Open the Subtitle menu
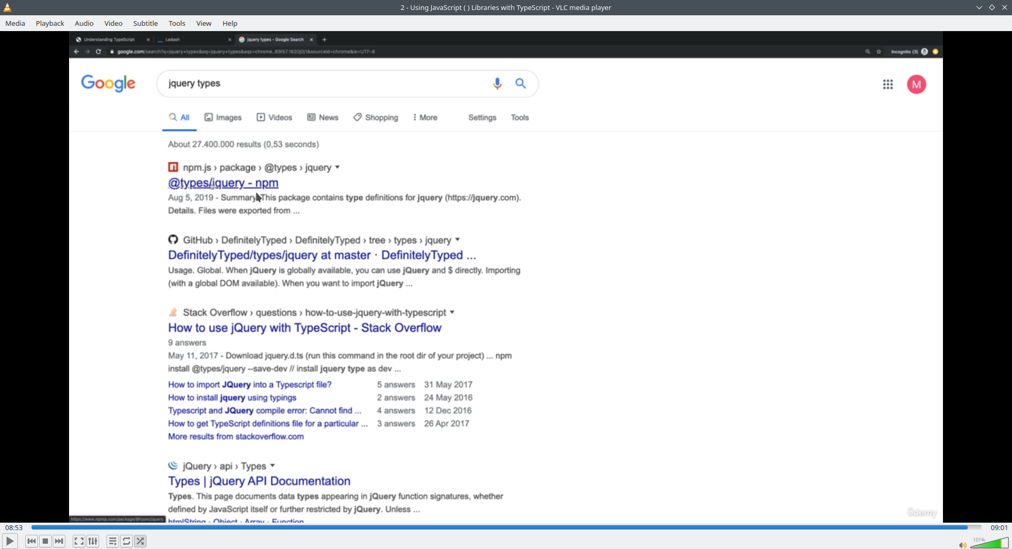Image resolution: width=1012 pixels, height=549 pixels. 145,23
